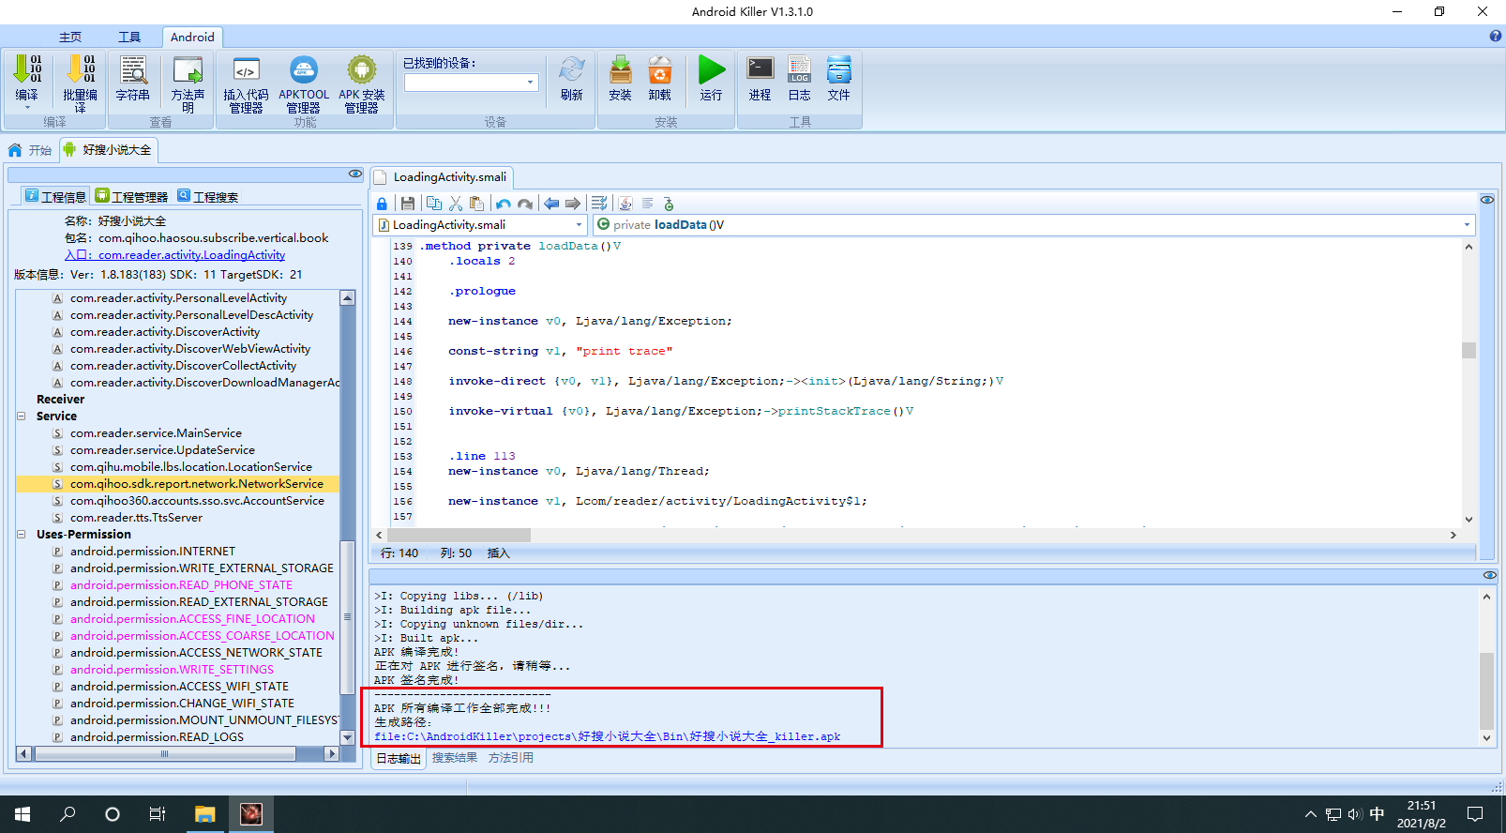Viewport: 1506px width, 833px height.
Task: Open the 工程搜索 tab
Action: coord(208,196)
